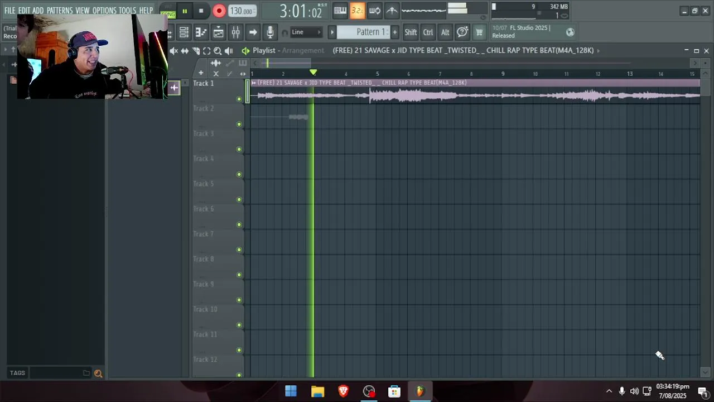Toggle the metronome icon
Screen dimensions: 714x402
click(x=392, y=11)
